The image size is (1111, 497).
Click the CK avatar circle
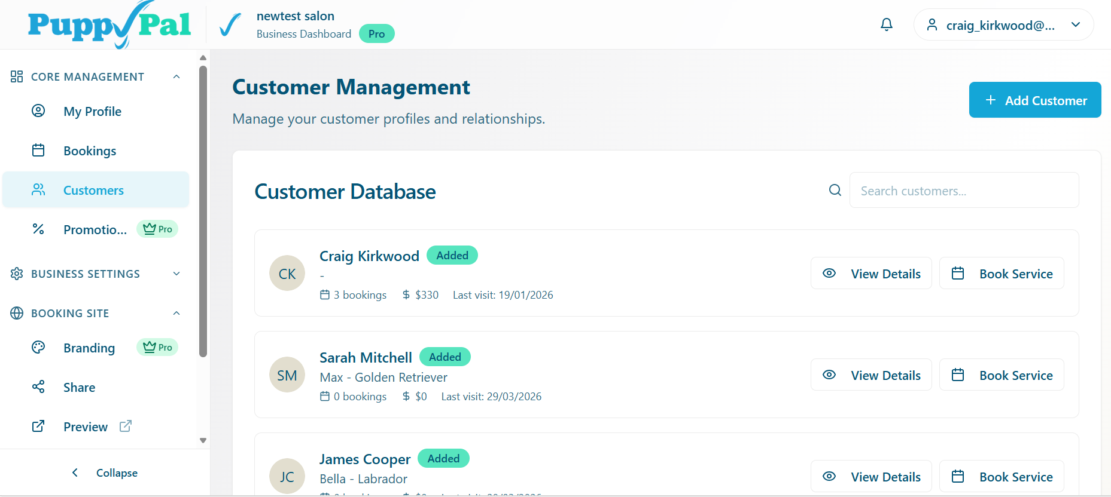287,273
